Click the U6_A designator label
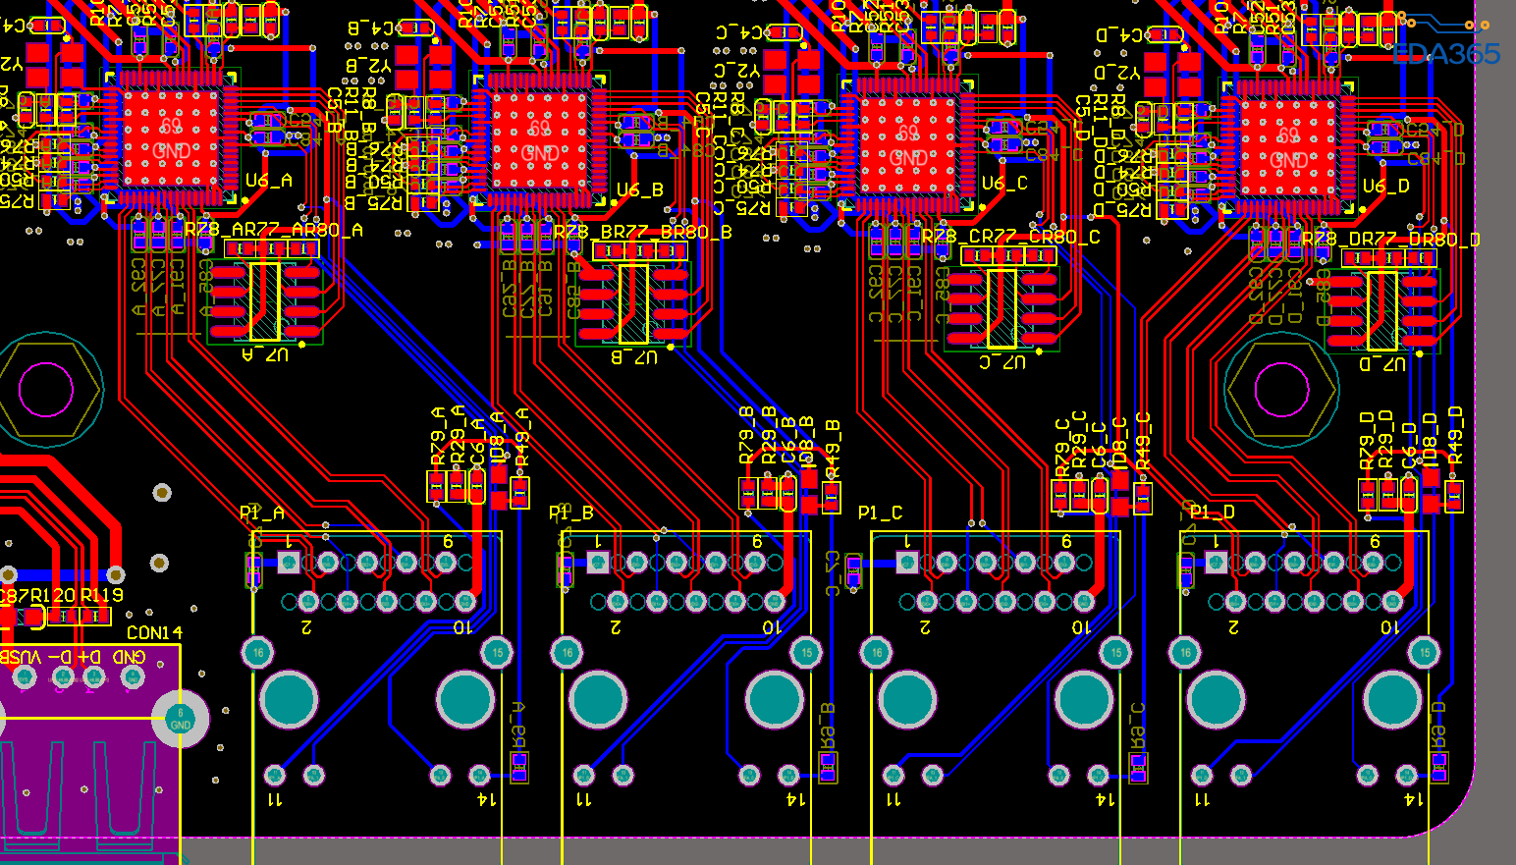This screenshot has width=1516, height=865. [x=269, y=181]
